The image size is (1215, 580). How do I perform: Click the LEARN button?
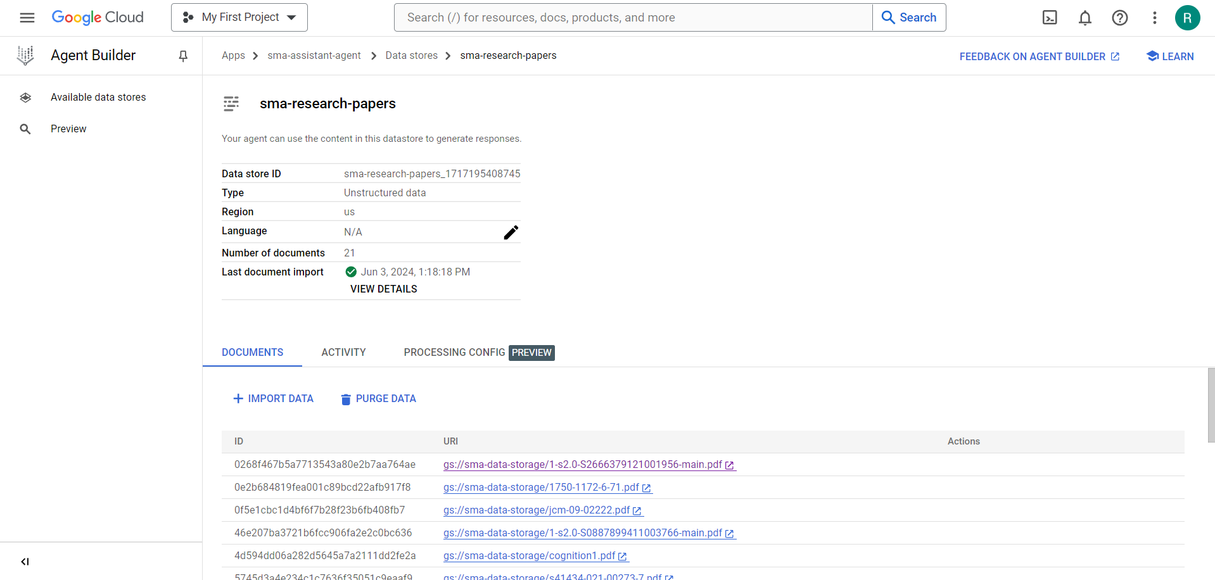pos(1170,56)
